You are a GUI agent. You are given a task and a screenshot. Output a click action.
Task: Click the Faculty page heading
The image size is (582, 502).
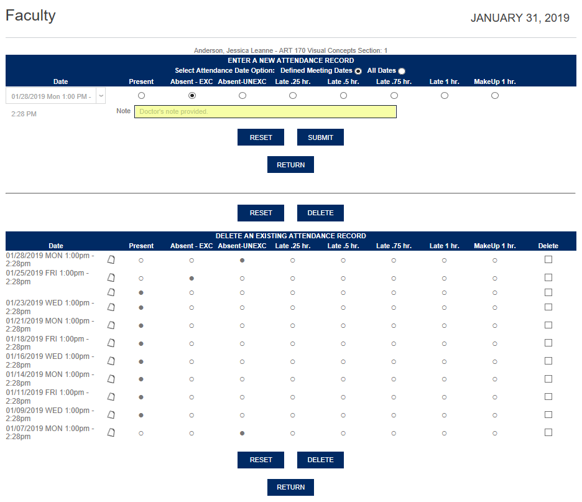point(31,16)
